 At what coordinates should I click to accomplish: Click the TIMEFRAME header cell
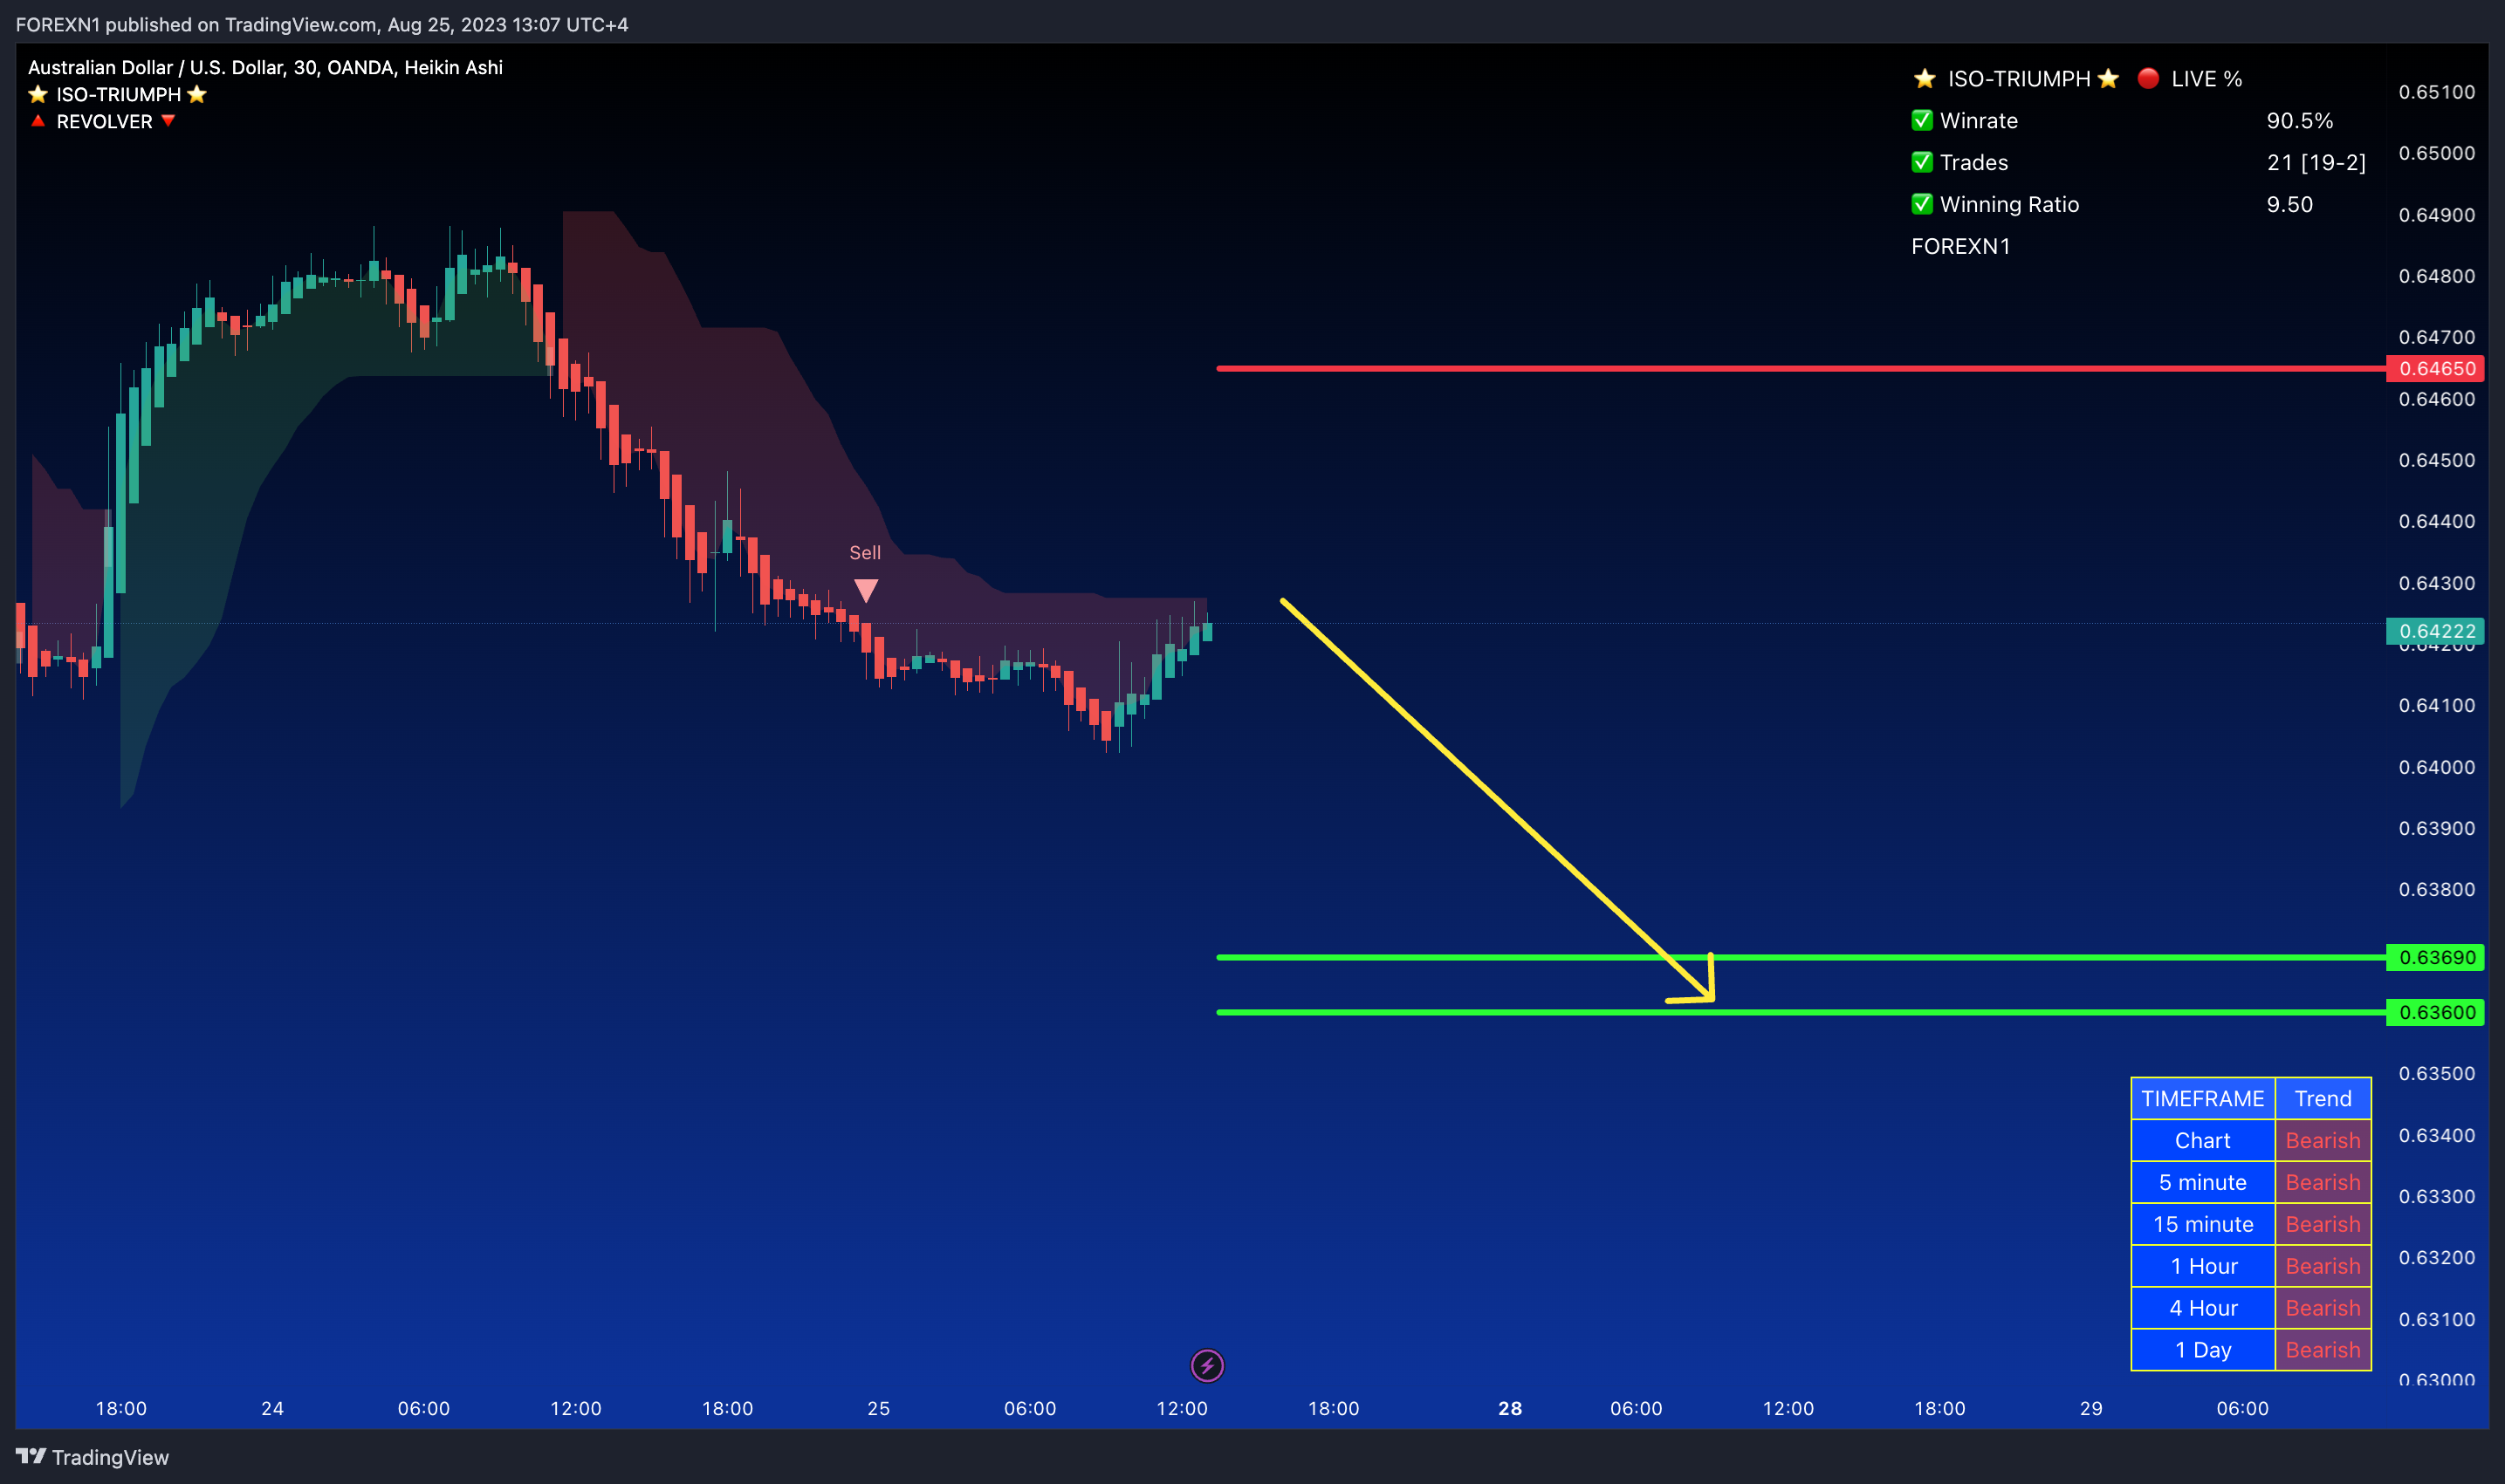point(2203,1098)
